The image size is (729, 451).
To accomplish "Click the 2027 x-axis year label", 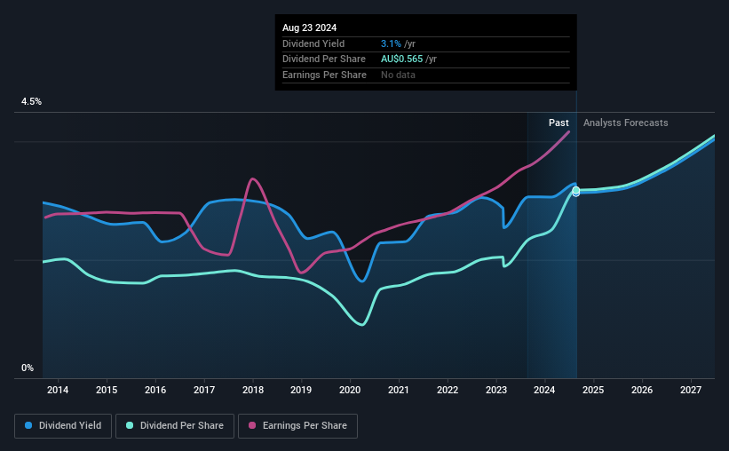I will pos(691,390).
